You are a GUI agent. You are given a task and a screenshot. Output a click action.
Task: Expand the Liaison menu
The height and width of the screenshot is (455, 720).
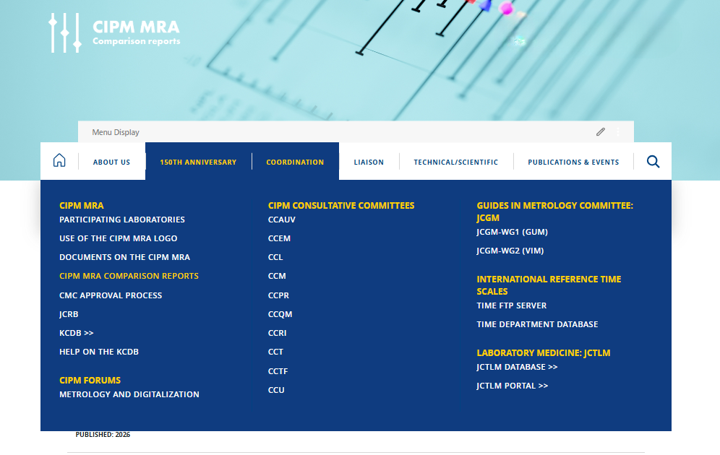[x=369, y=162]
